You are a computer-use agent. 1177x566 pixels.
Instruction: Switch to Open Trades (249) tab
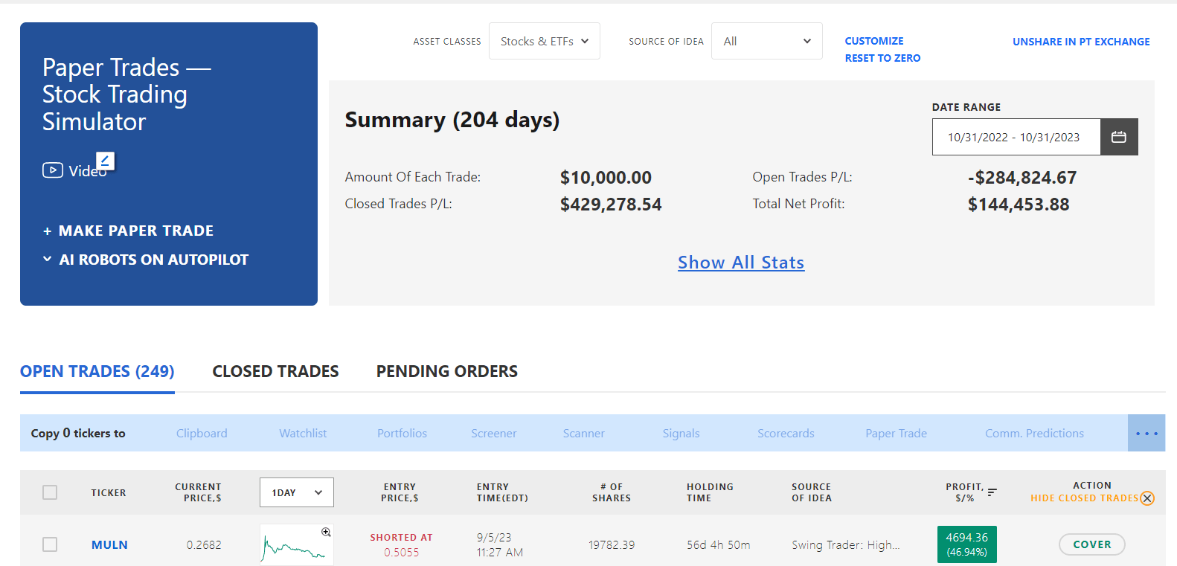point(97,371)
